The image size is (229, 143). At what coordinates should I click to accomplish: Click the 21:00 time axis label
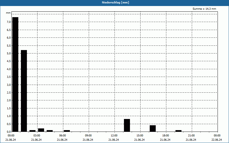tap(191, 136)
